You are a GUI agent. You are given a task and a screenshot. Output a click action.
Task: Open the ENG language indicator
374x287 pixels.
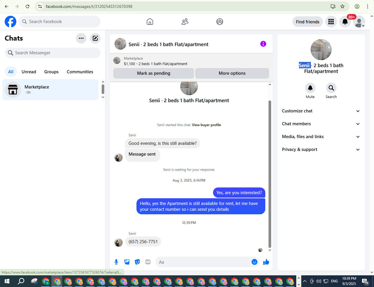[x=334, y=281]
